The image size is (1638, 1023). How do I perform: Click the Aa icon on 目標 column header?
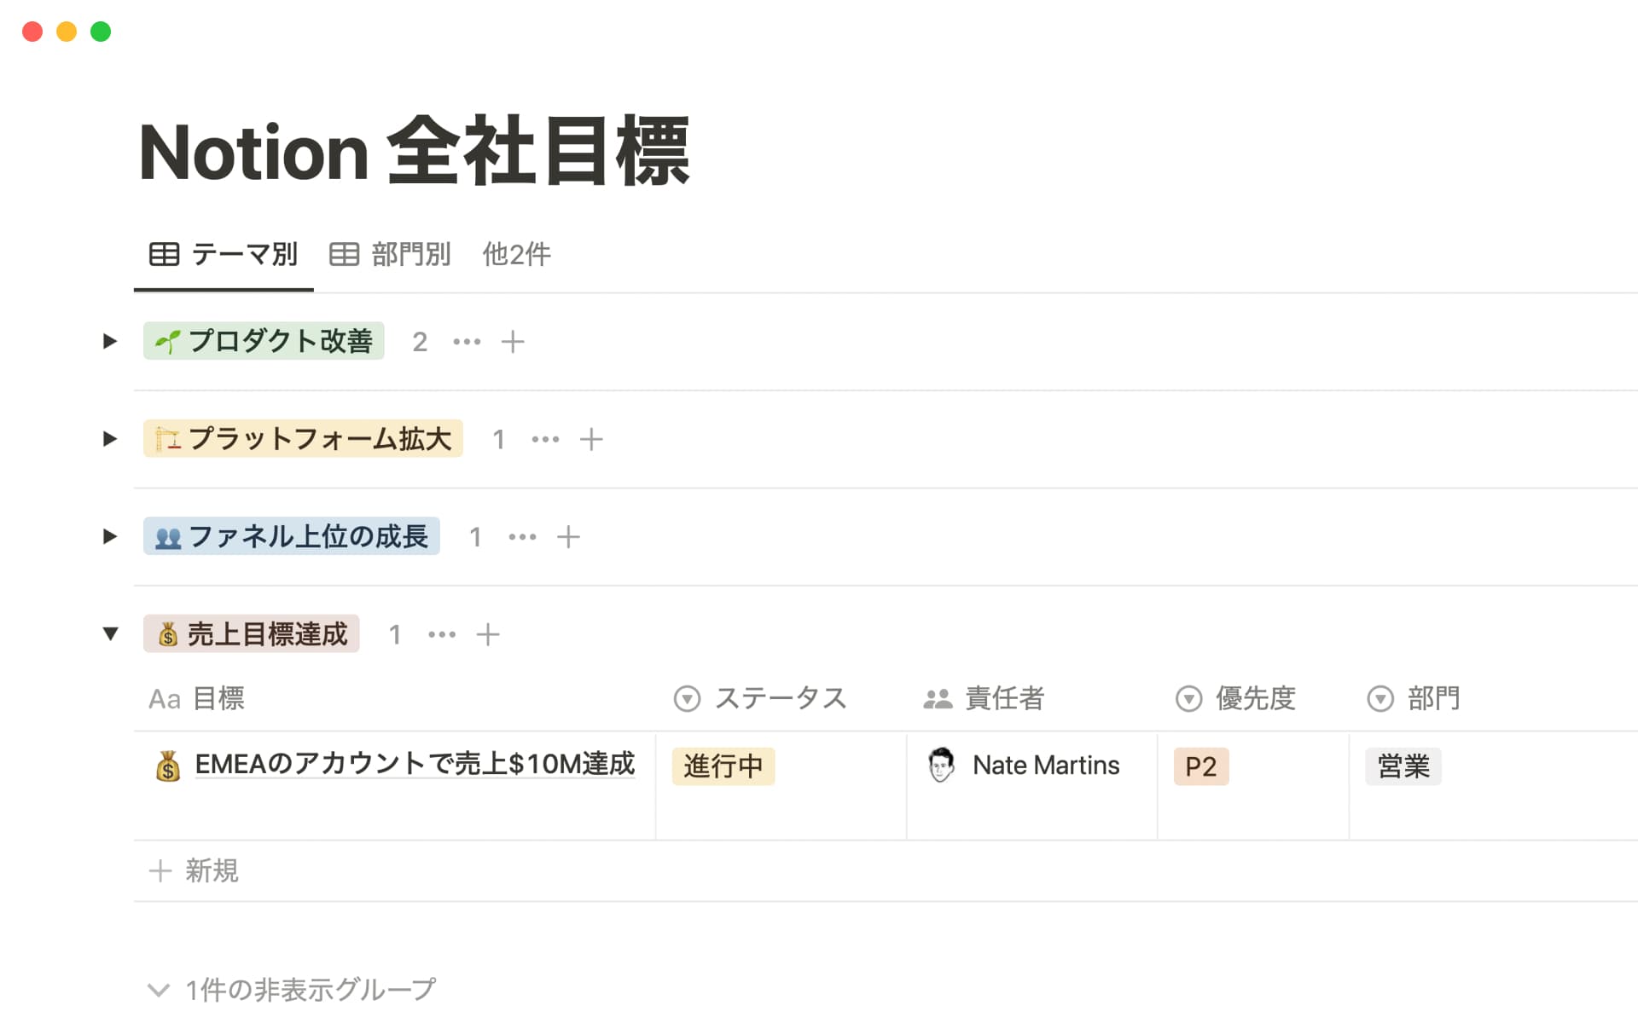165,699
